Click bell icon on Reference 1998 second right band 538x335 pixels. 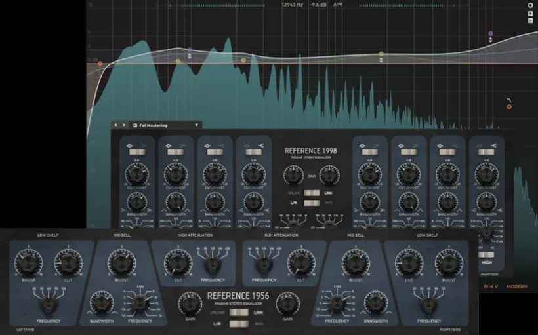click(401, 146)
